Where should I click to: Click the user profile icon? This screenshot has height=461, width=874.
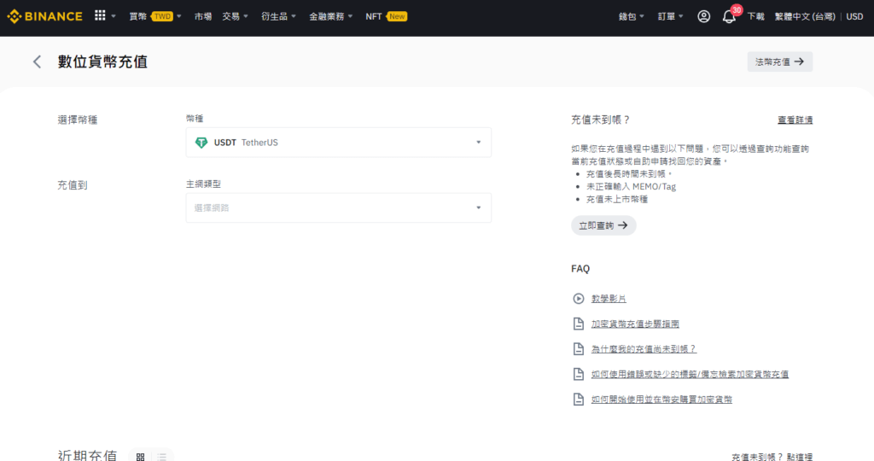point(703,16)
